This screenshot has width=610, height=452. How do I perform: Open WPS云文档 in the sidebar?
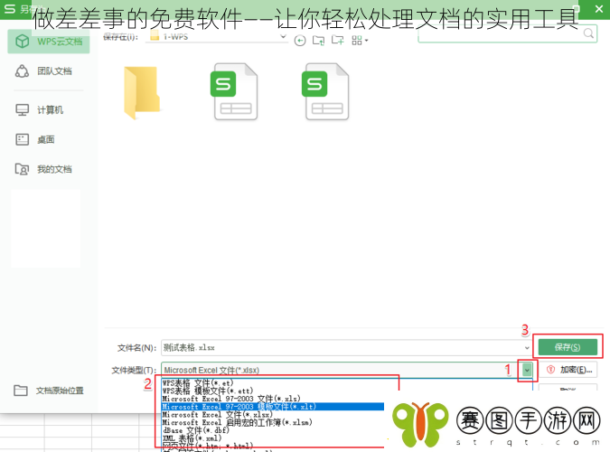[49, 42]
